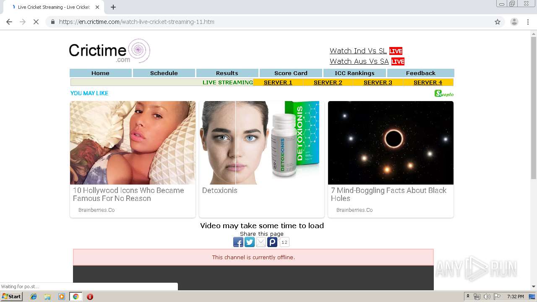
Task: Click 'Video may take some time to load' text
Action: (x=262, y=226)
